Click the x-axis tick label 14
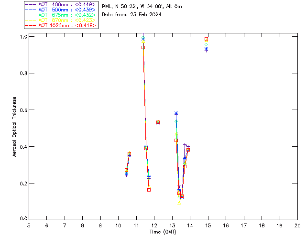 click(x=190, y=225)
